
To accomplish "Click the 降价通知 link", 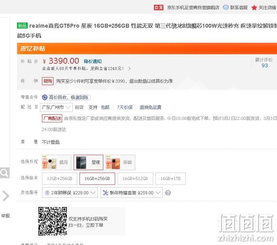I will [x=93, y=61].
